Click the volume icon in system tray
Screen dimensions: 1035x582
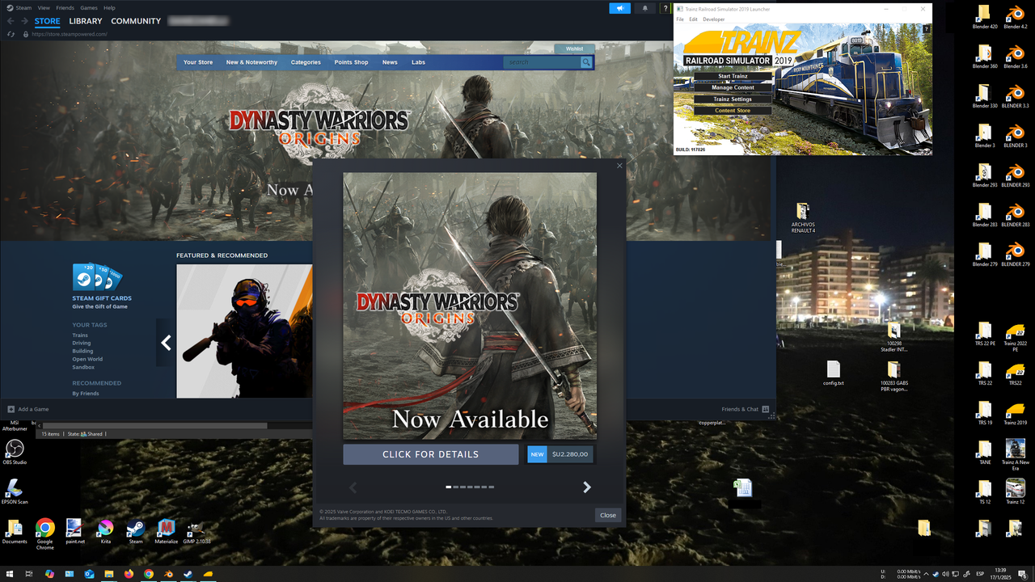(x=945, y=574)
